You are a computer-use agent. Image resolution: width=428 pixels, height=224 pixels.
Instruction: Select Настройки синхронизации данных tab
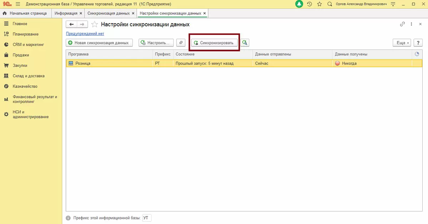pos(170,13)
